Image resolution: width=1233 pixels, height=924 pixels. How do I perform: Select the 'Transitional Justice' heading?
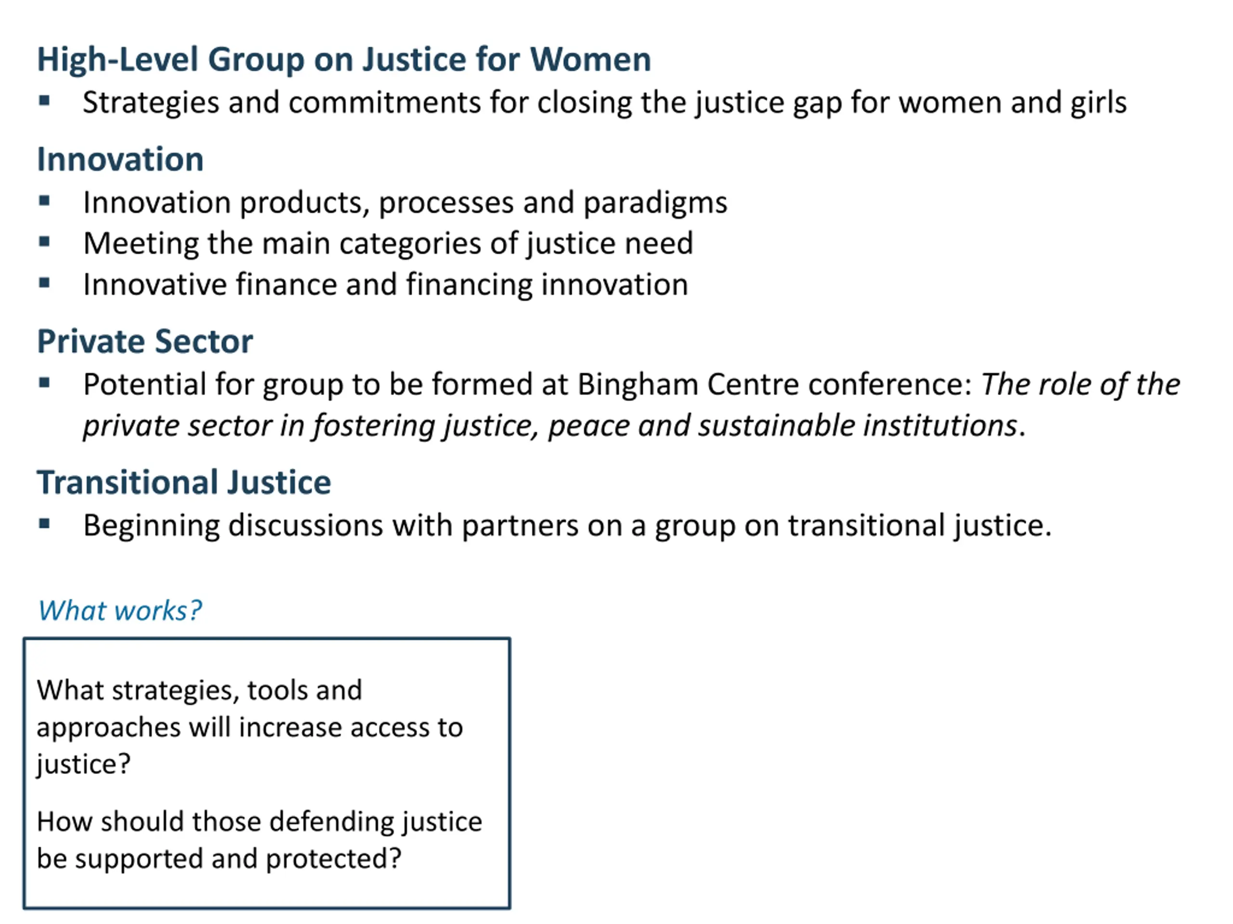[184, 482]
